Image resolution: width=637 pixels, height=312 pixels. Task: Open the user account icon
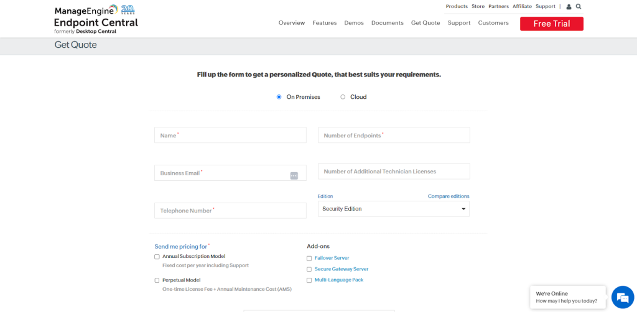(x=569, y=6)
